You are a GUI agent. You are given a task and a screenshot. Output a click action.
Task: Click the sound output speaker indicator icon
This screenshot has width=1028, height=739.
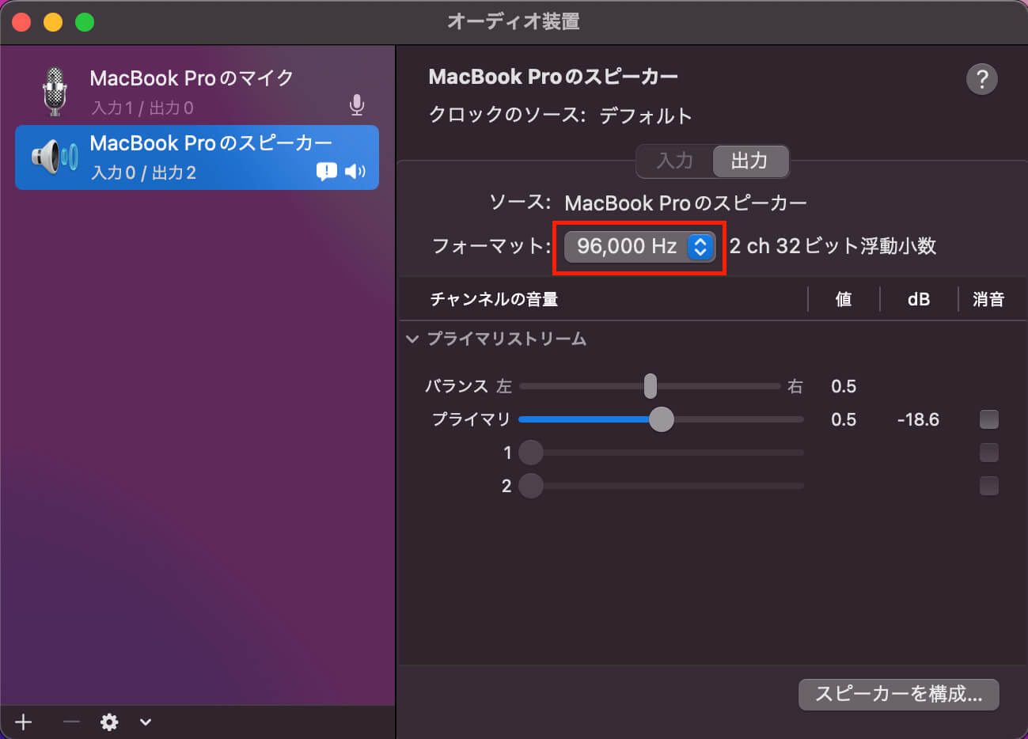tap(355, 171)
